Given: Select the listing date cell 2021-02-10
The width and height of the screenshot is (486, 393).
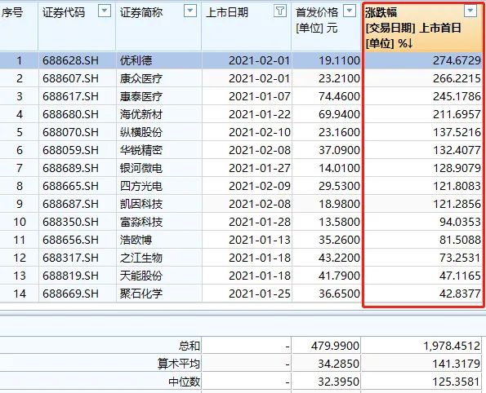Looking at the screenshot, I should 260,132.
